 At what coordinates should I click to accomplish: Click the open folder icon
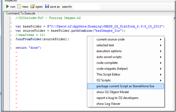point(33,6)
